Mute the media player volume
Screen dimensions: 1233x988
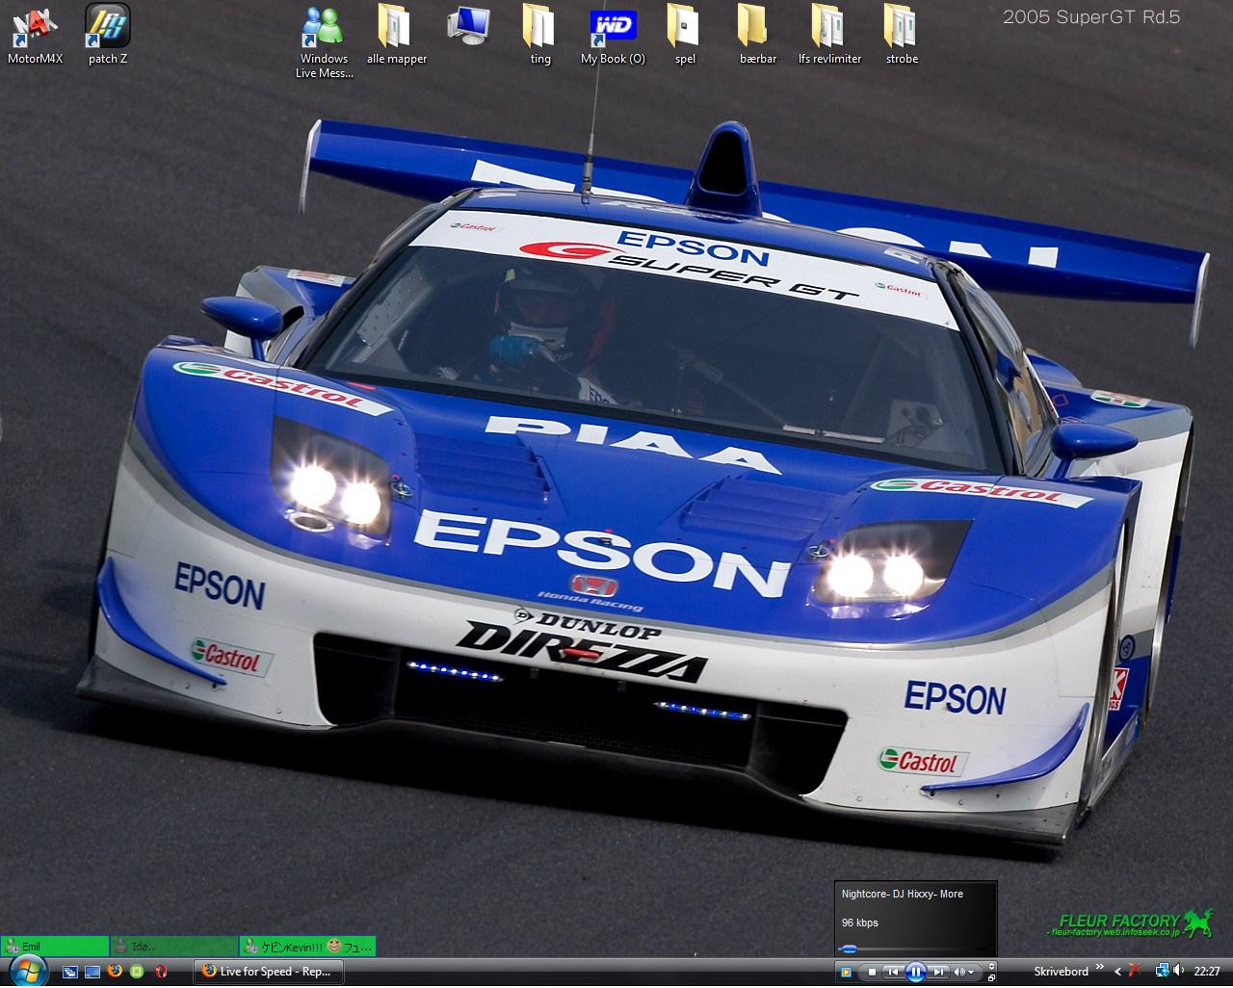point(959,972)
